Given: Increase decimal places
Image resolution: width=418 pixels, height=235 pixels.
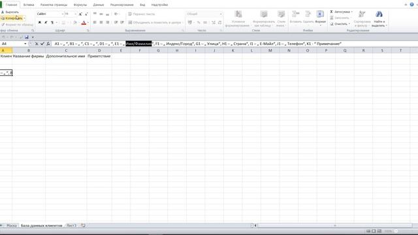Looking at the screenshot, I should click(214, 22).
